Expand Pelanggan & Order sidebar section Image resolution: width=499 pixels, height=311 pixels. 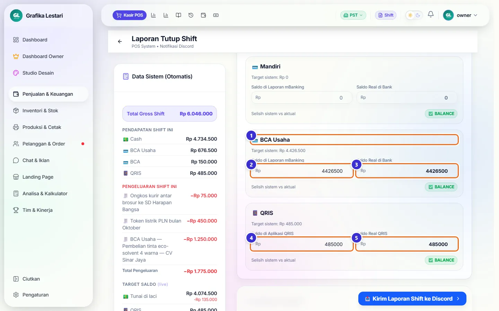[x=48, y=144]
